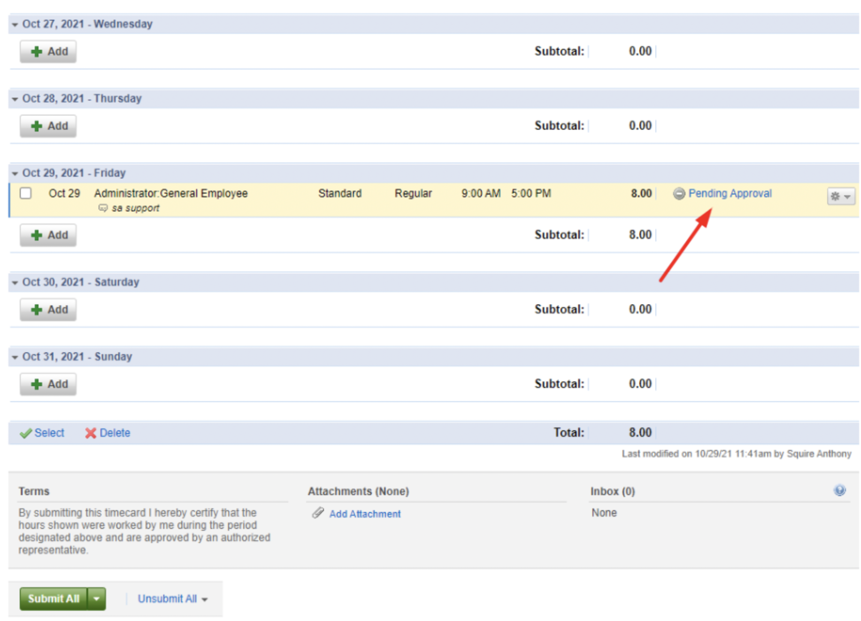Open gear options menu for Oct 29 entry
This screenshot has width=861, height=621.
(x=840, y=196)
